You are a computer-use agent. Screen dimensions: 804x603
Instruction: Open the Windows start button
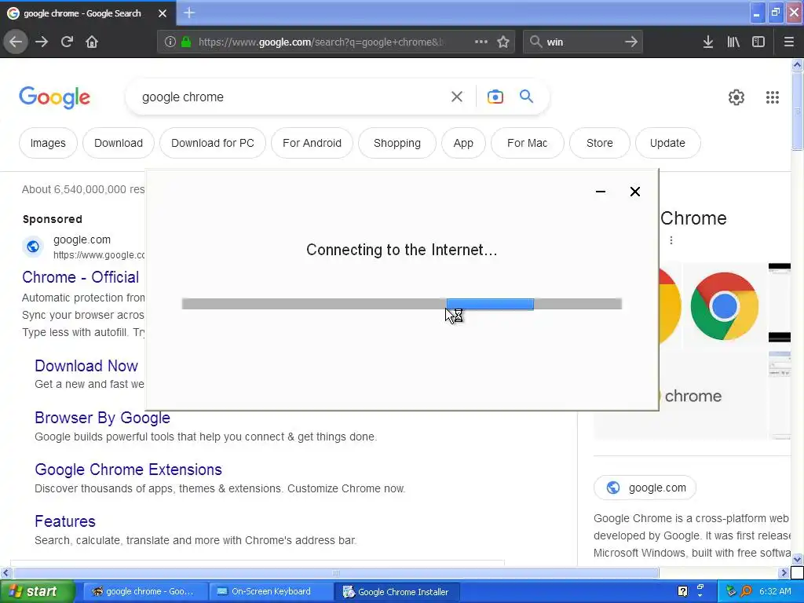(38, 592)
